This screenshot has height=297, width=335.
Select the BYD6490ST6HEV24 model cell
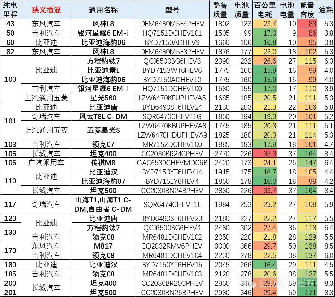[172, 107]
